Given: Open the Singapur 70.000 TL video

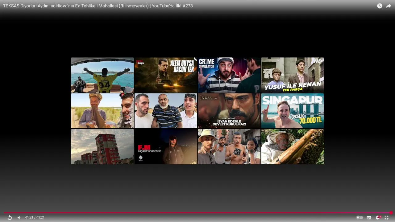Looking at the screenshot, I should coord(293,111).
